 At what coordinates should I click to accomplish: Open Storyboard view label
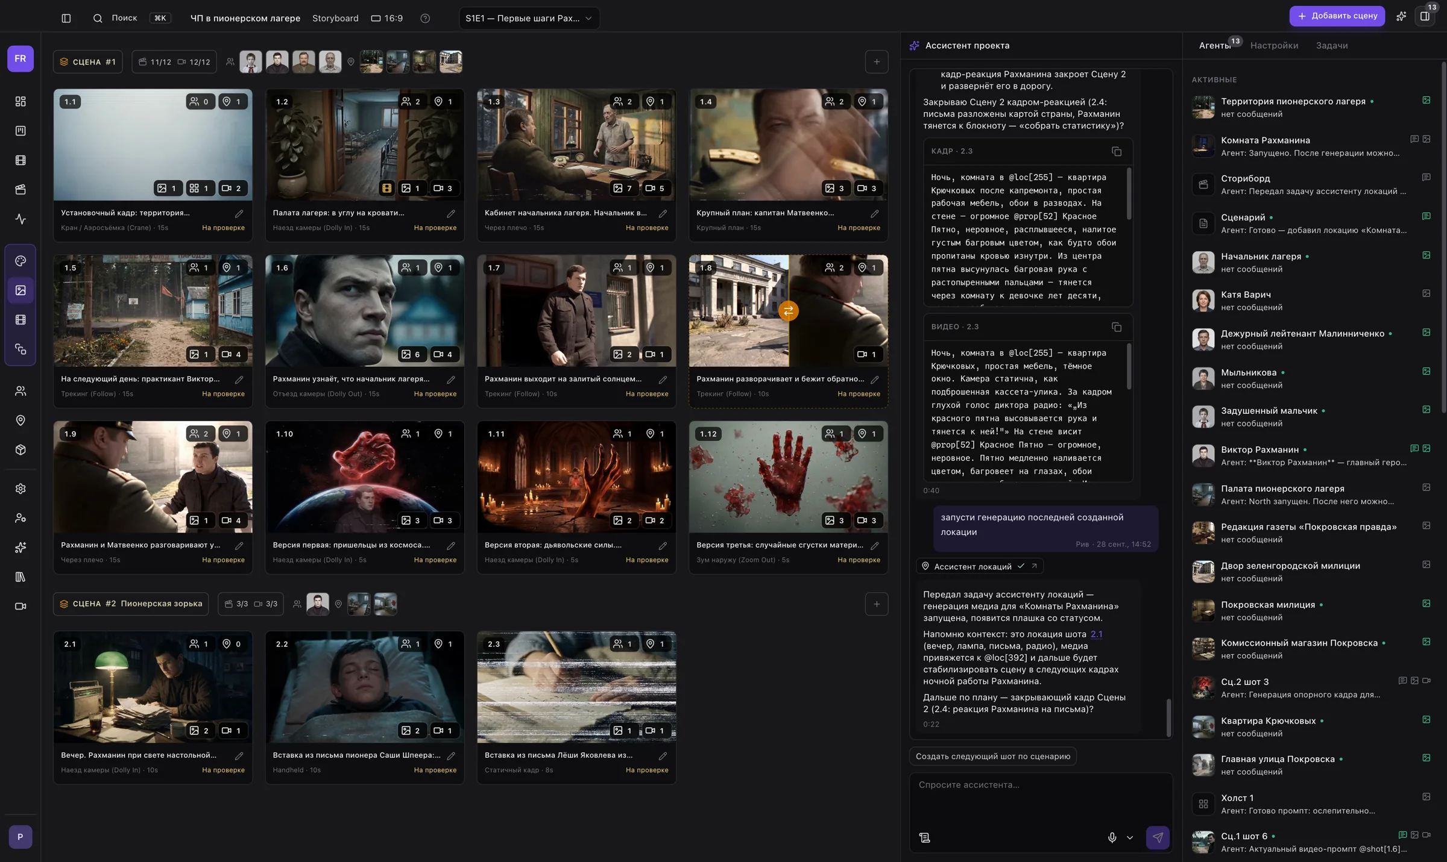tap(335, 18)
